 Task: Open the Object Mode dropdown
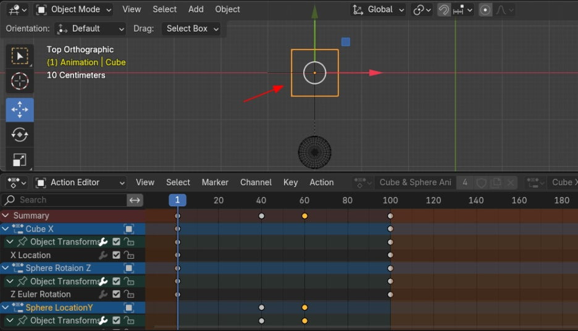tap(74, 10)
